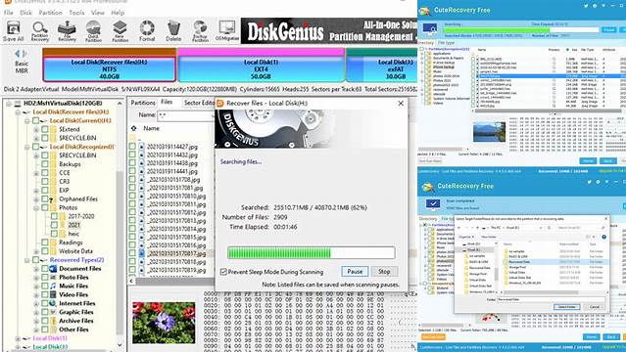Click the Stop button in scan dialog
Image resolution: width=626 pixels, height=352 pixels.
pyautogui.click(x=384, y=272)
